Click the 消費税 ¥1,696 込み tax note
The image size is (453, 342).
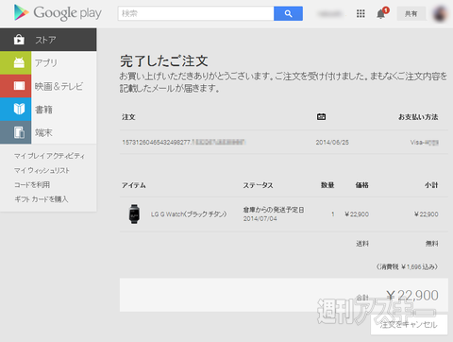(x=407, y=266)
